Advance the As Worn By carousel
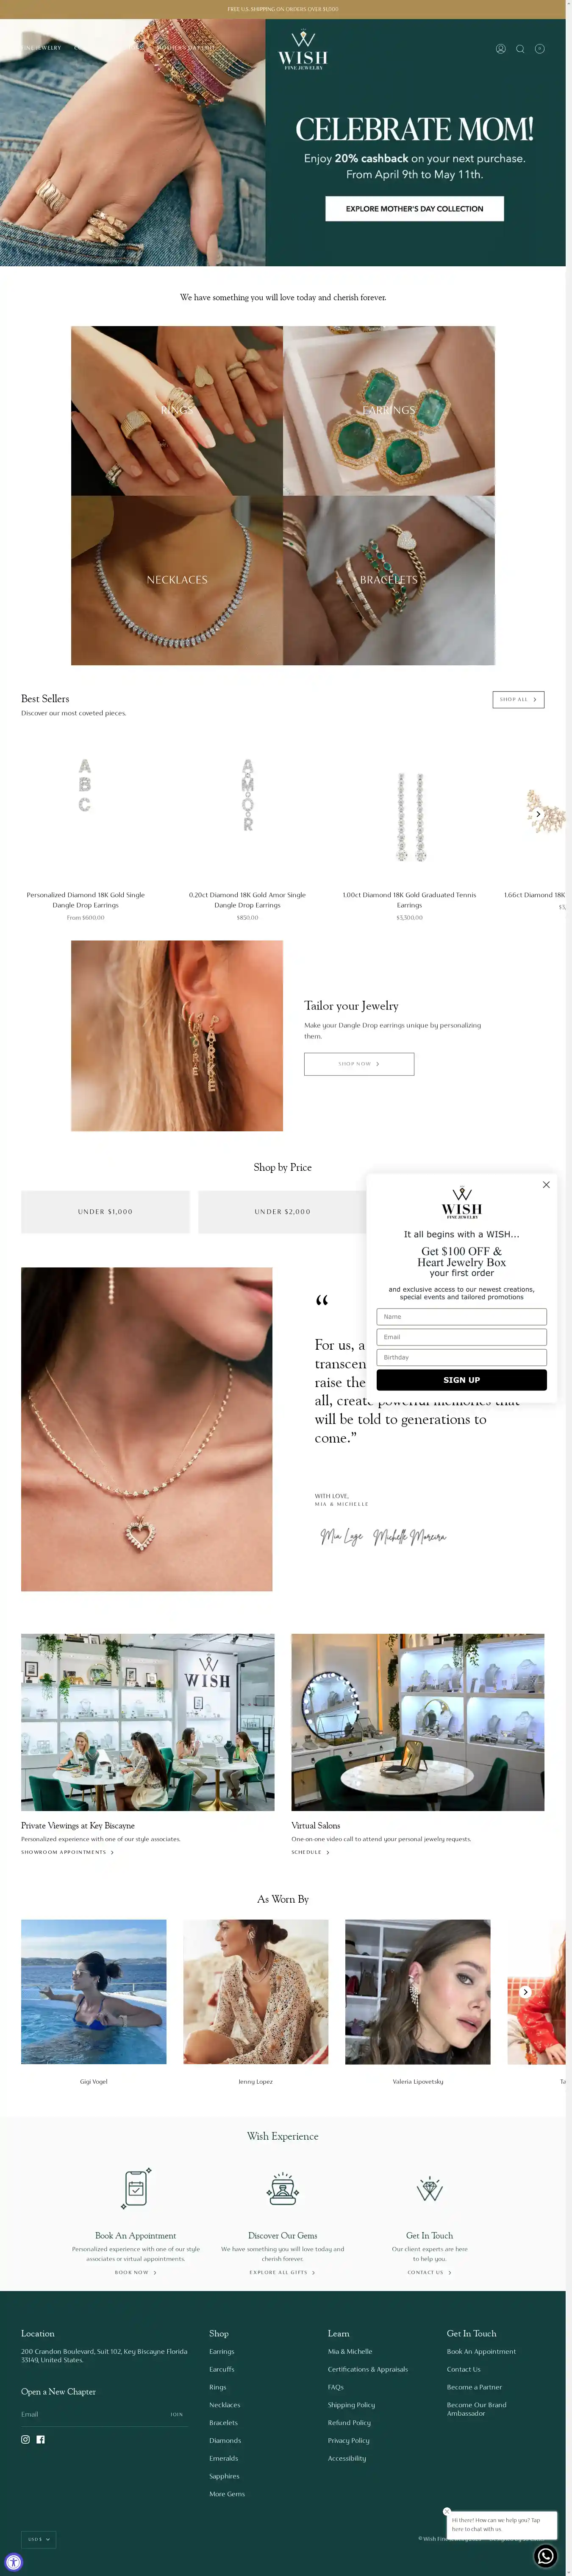 tap(525, 1991)
